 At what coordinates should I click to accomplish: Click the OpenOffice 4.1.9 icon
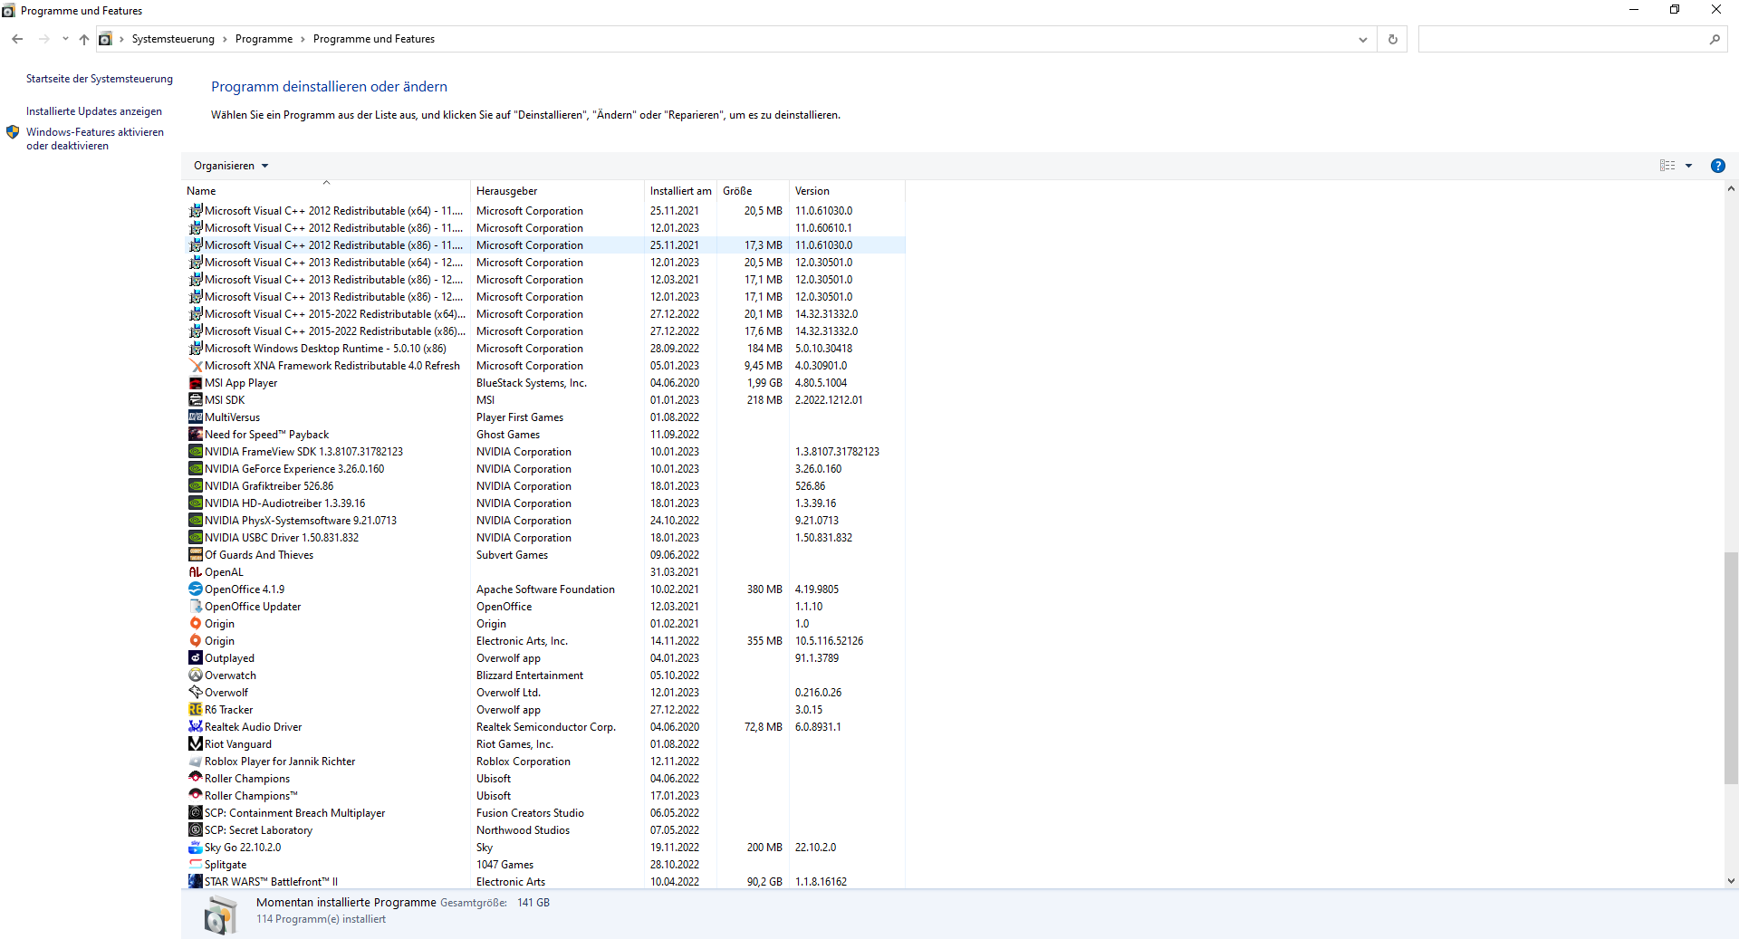click(x=195, y=589)
